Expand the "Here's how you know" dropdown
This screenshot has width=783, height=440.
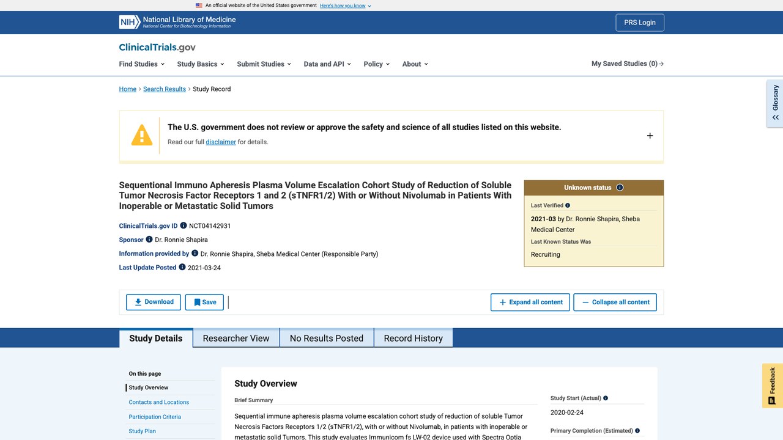click(x=346, y=5)
